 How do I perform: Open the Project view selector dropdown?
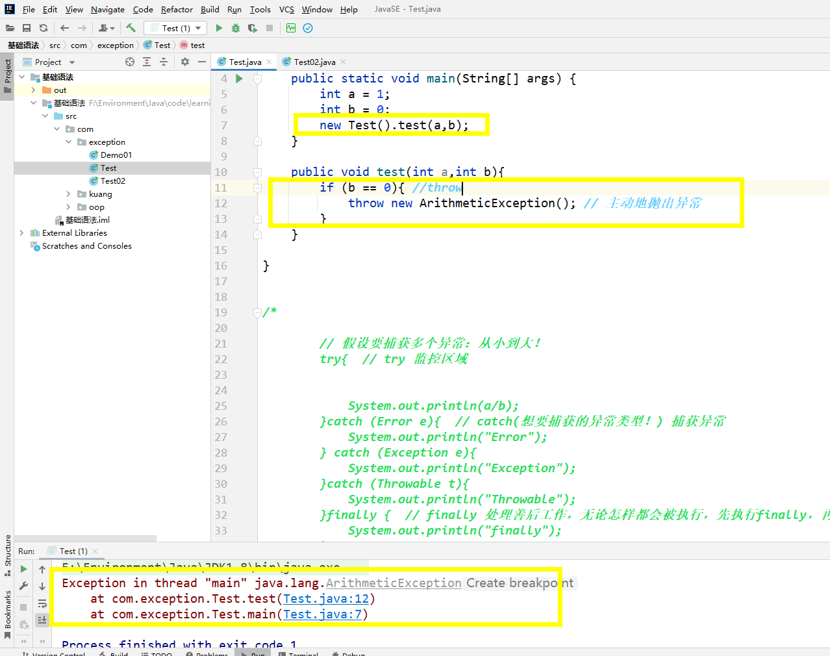[49, 62]
